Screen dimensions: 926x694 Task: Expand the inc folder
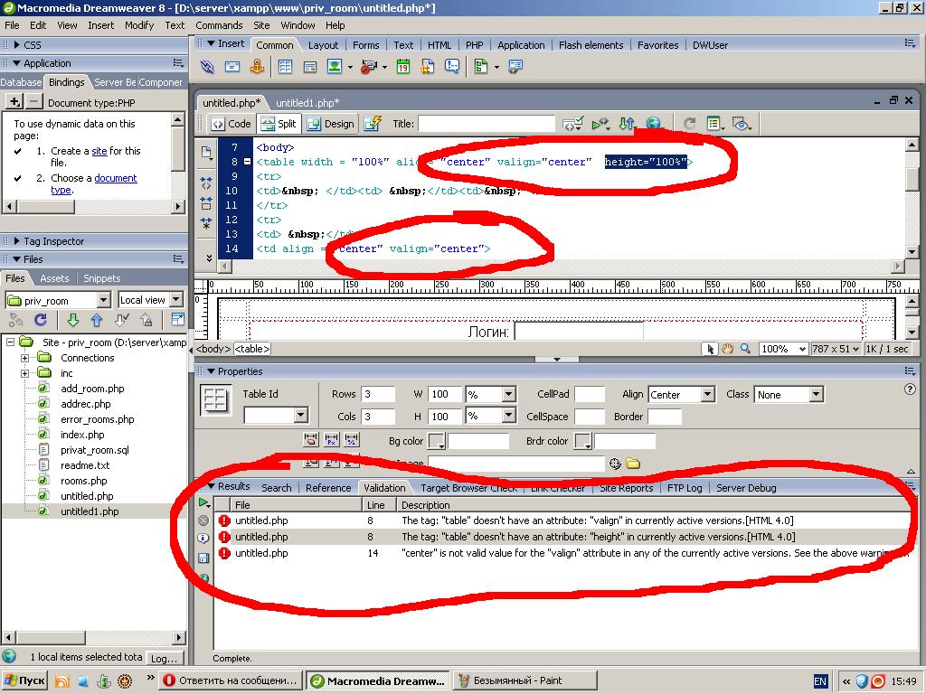coord(24,373)
